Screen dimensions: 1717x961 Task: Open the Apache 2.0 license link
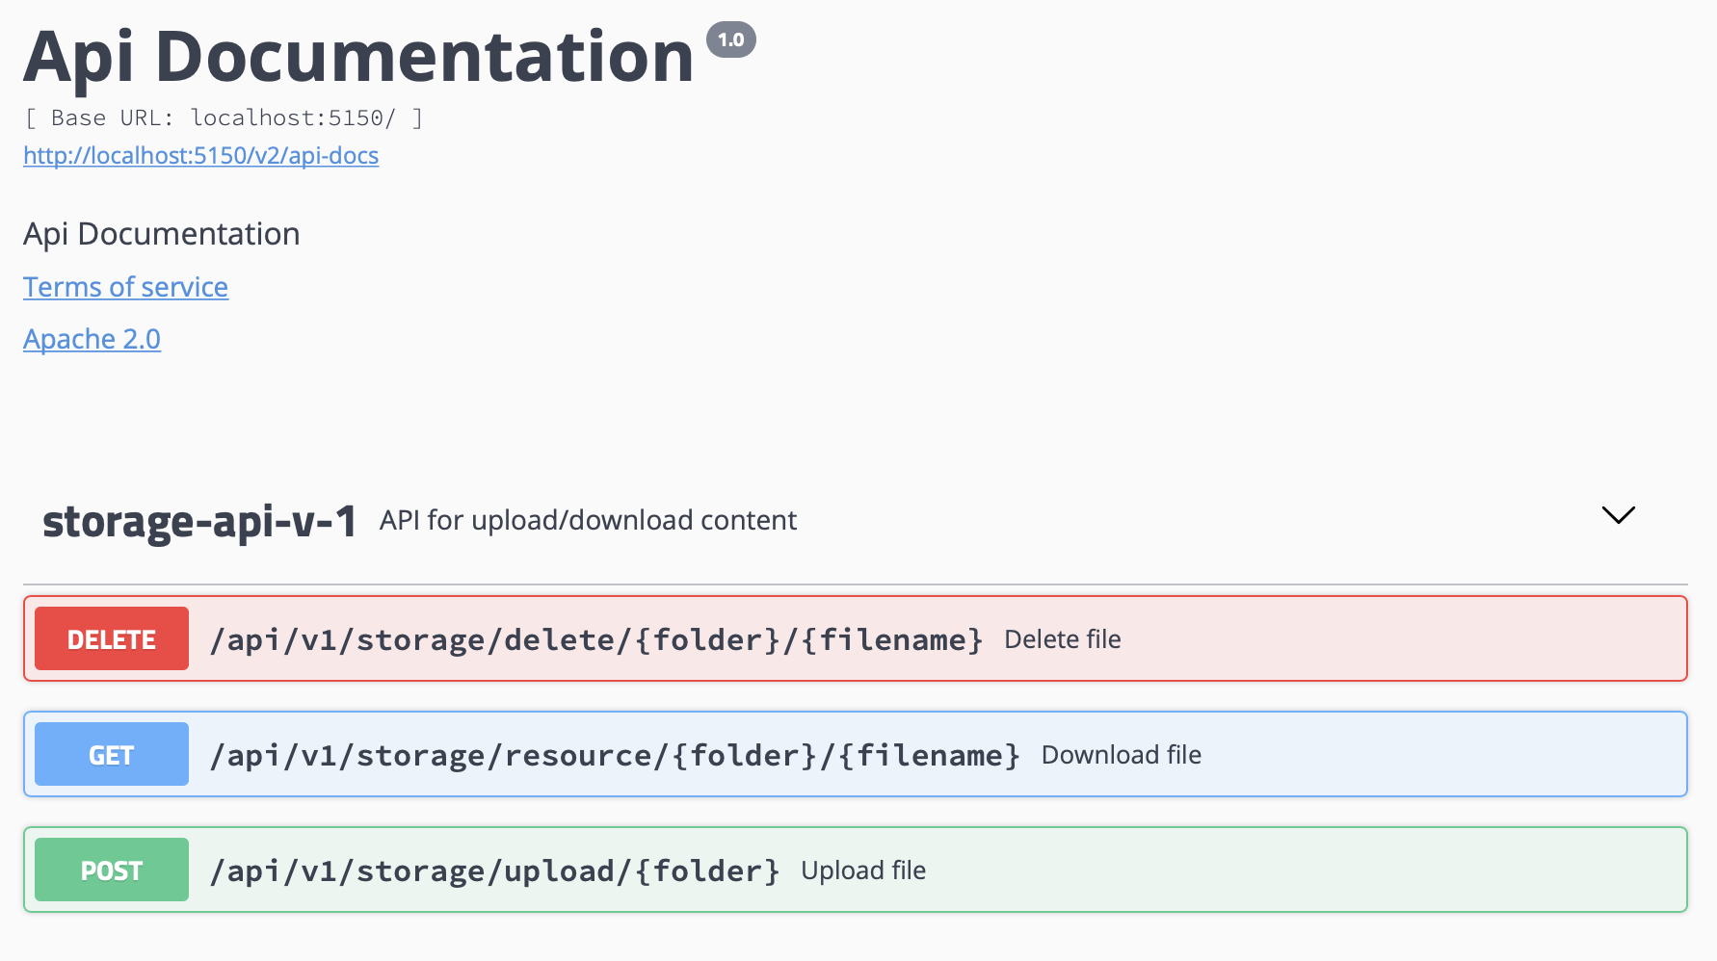(92, 339)
